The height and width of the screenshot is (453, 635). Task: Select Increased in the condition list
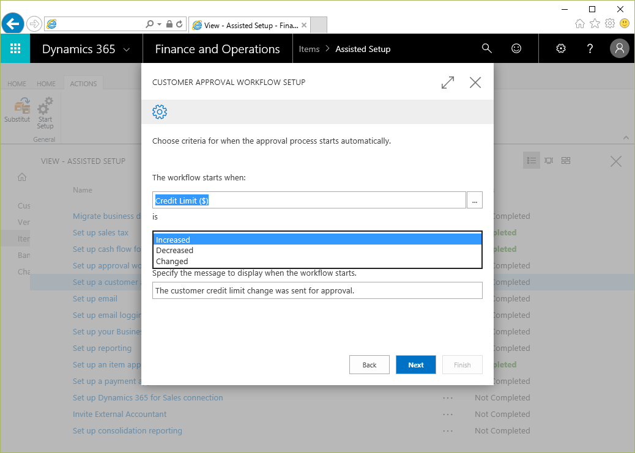pos(317,240)
